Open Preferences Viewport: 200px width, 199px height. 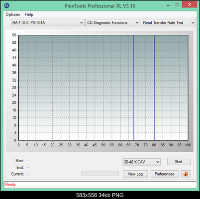tap(164, 174)
